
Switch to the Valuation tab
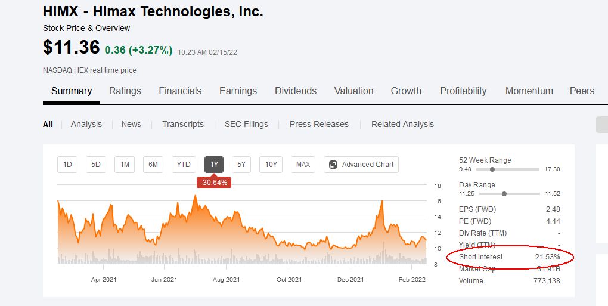click(x=353, y=91)
